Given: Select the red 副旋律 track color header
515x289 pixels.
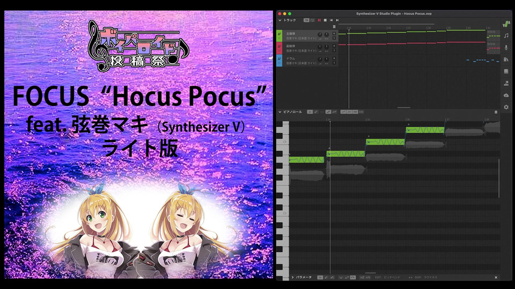Looking at the screenshot, I should [279, 48].
